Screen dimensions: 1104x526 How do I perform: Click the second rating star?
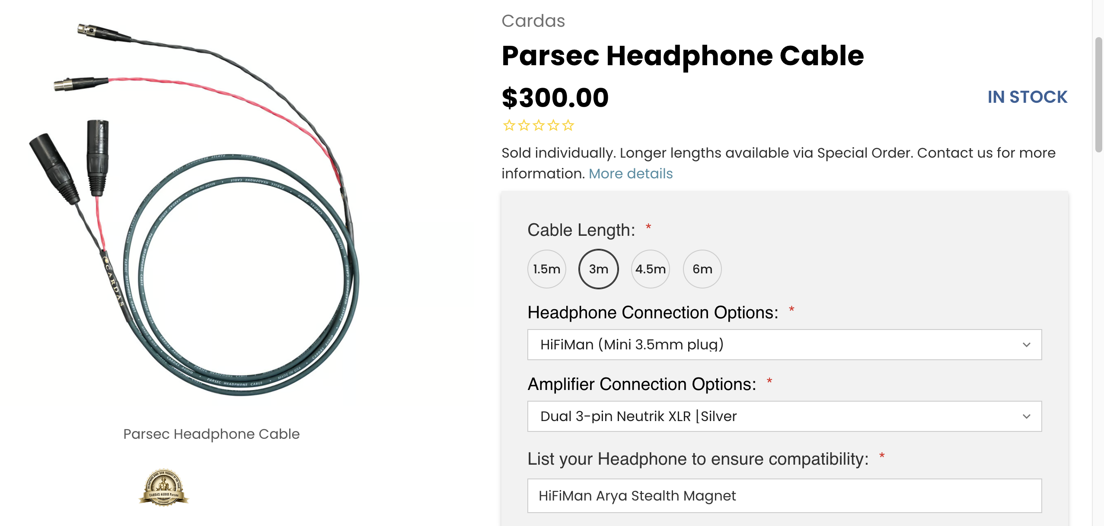click(524, 126)
